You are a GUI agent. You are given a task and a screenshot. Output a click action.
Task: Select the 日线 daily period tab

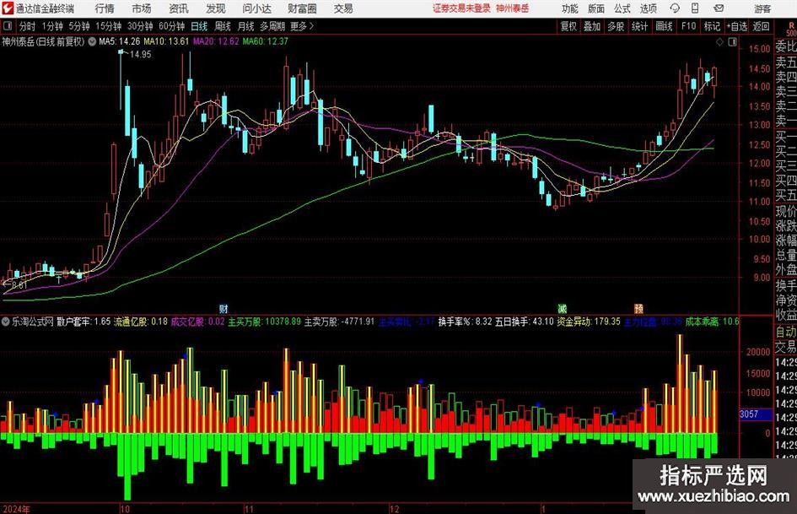(199, 26)
